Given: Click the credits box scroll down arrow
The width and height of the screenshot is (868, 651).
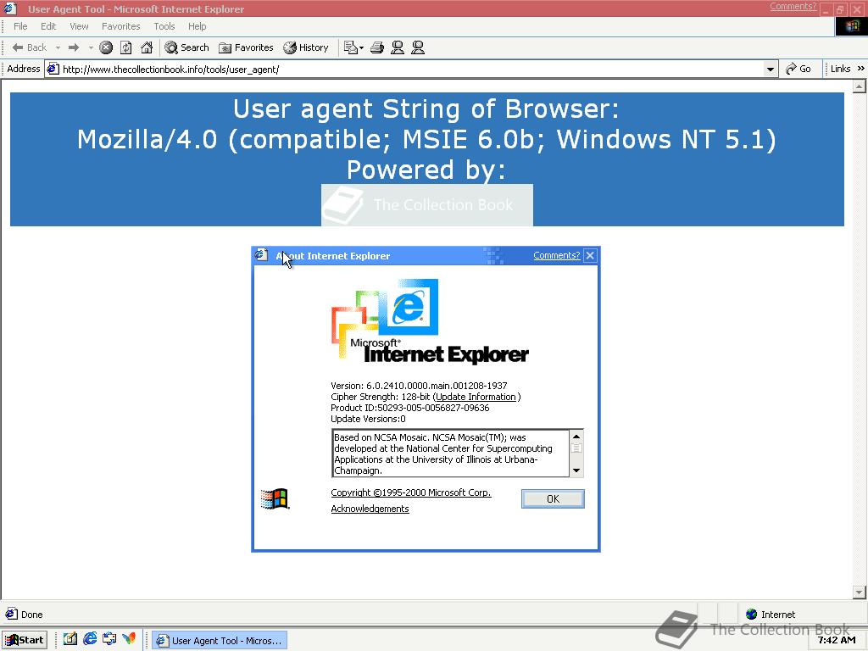Looking at the screenshot, I should pos(576,470).
